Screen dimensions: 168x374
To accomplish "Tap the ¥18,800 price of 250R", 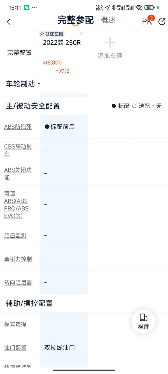I will point(52,63).
